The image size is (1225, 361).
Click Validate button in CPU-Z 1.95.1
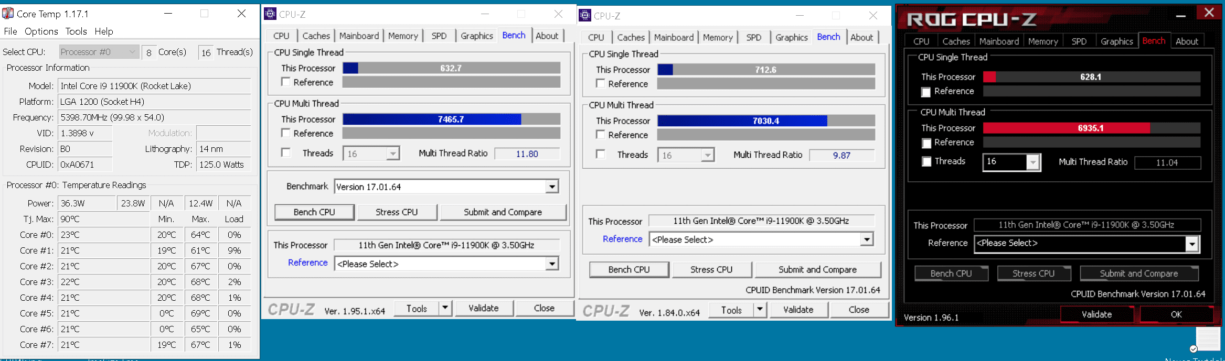click(483, 308)
